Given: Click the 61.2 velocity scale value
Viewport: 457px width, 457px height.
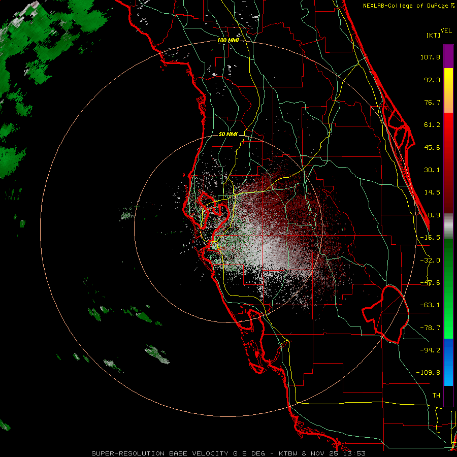Looking at the screenshot, I should click(x=432, y=125).
